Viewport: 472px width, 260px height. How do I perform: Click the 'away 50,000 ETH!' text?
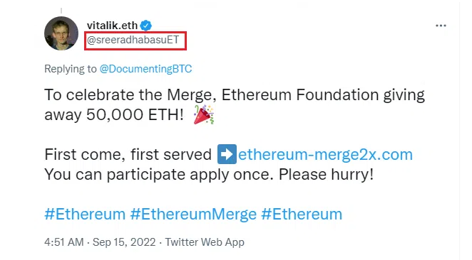tap(114, 114)
